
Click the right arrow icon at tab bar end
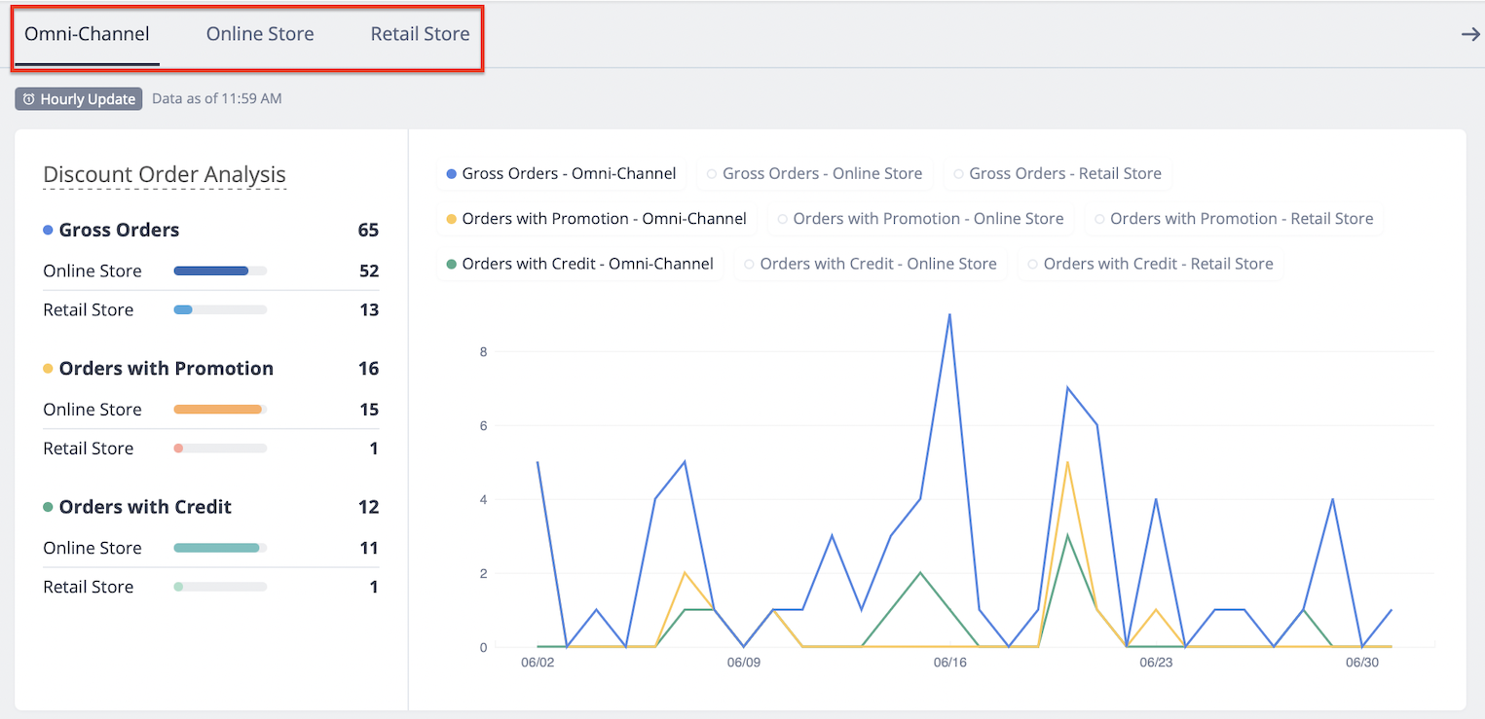click(x=1469, y=35)
